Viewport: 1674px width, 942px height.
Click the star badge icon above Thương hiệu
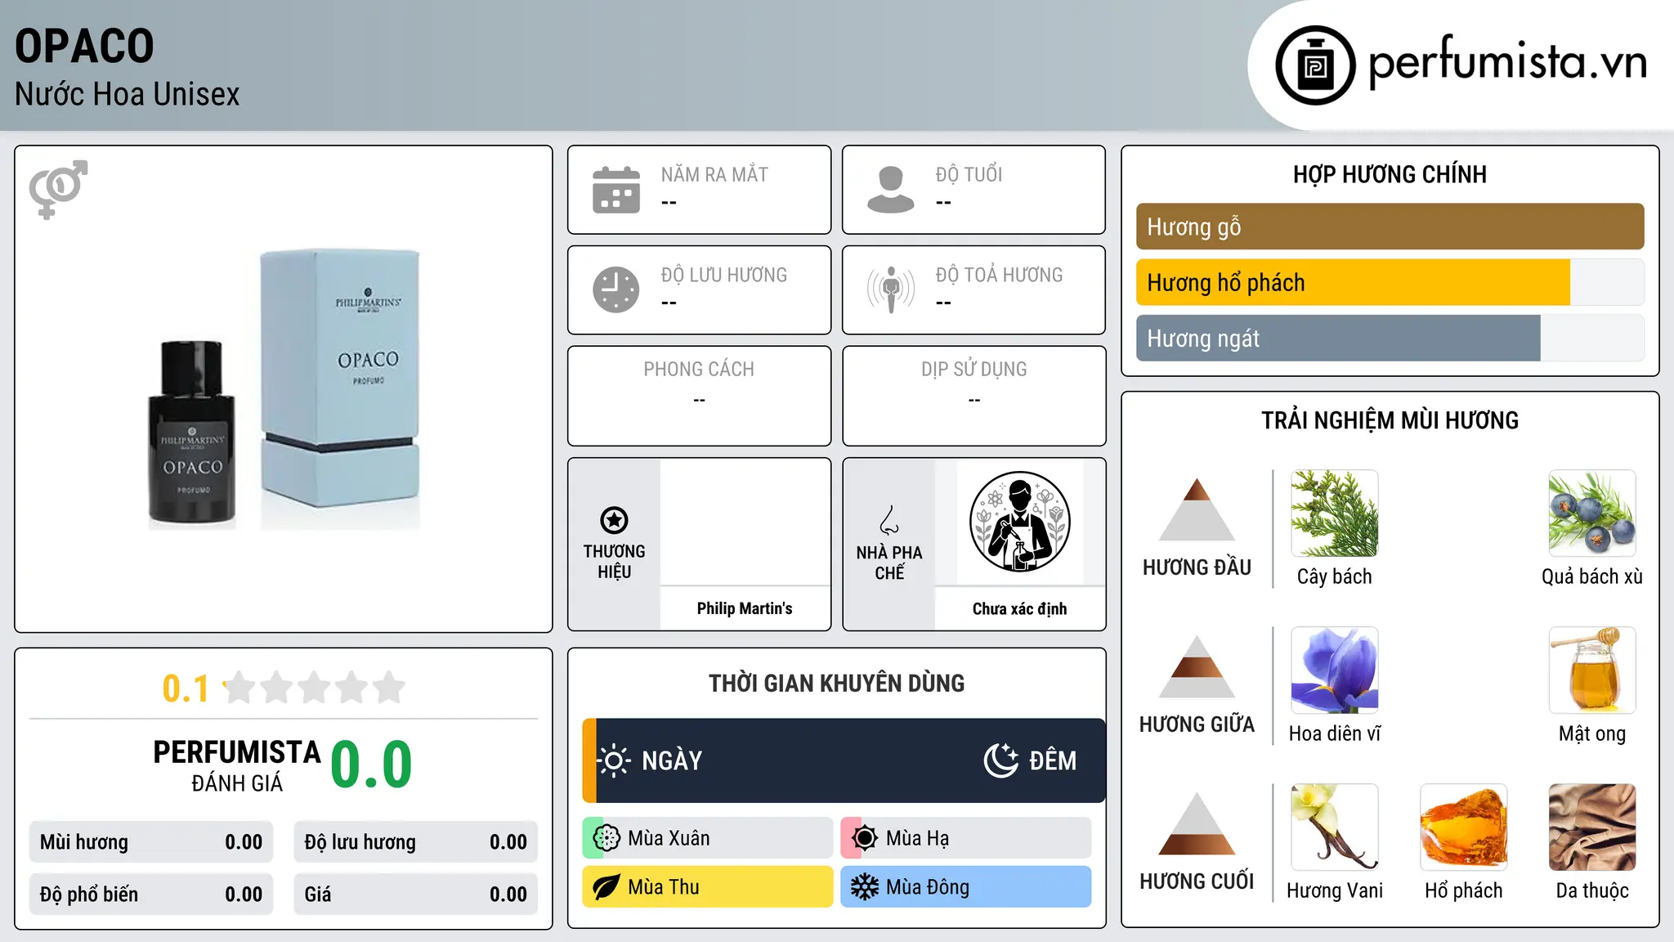point(614,520)
